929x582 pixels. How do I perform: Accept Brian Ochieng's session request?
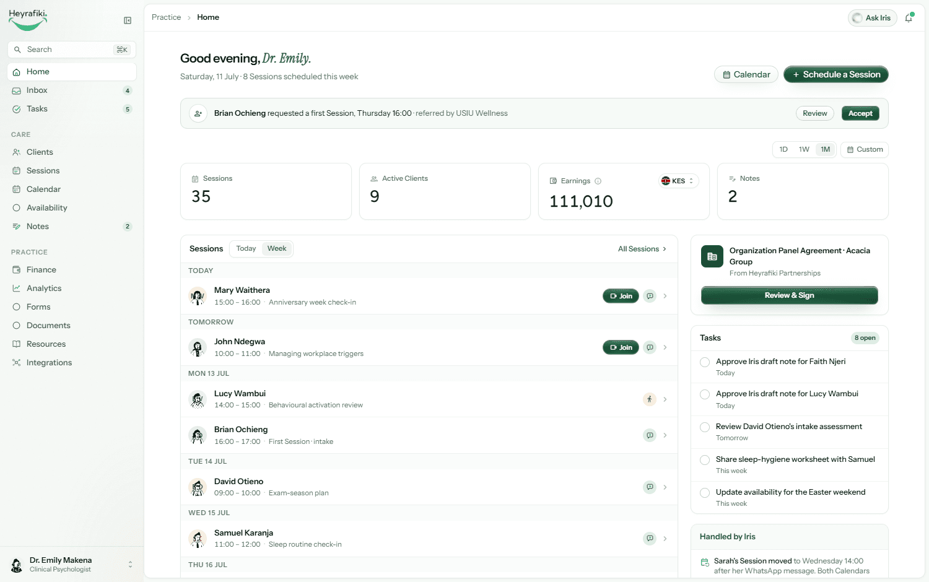(x=860, y=113)
